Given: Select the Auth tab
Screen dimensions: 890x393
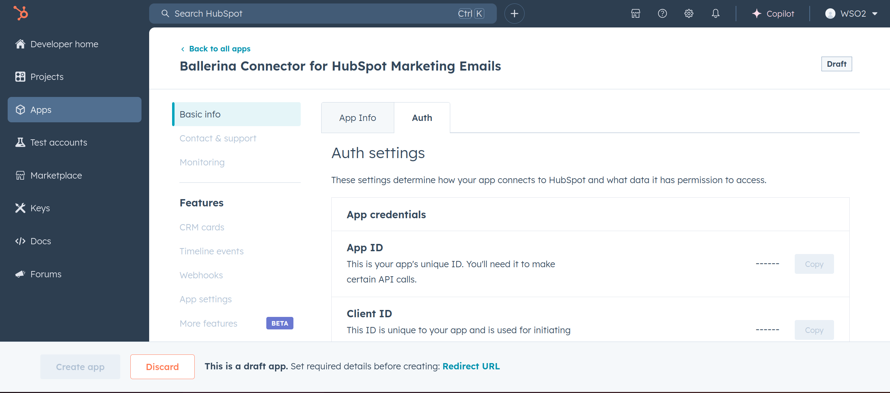Looking at the screenshot, I should click(422, 118).
